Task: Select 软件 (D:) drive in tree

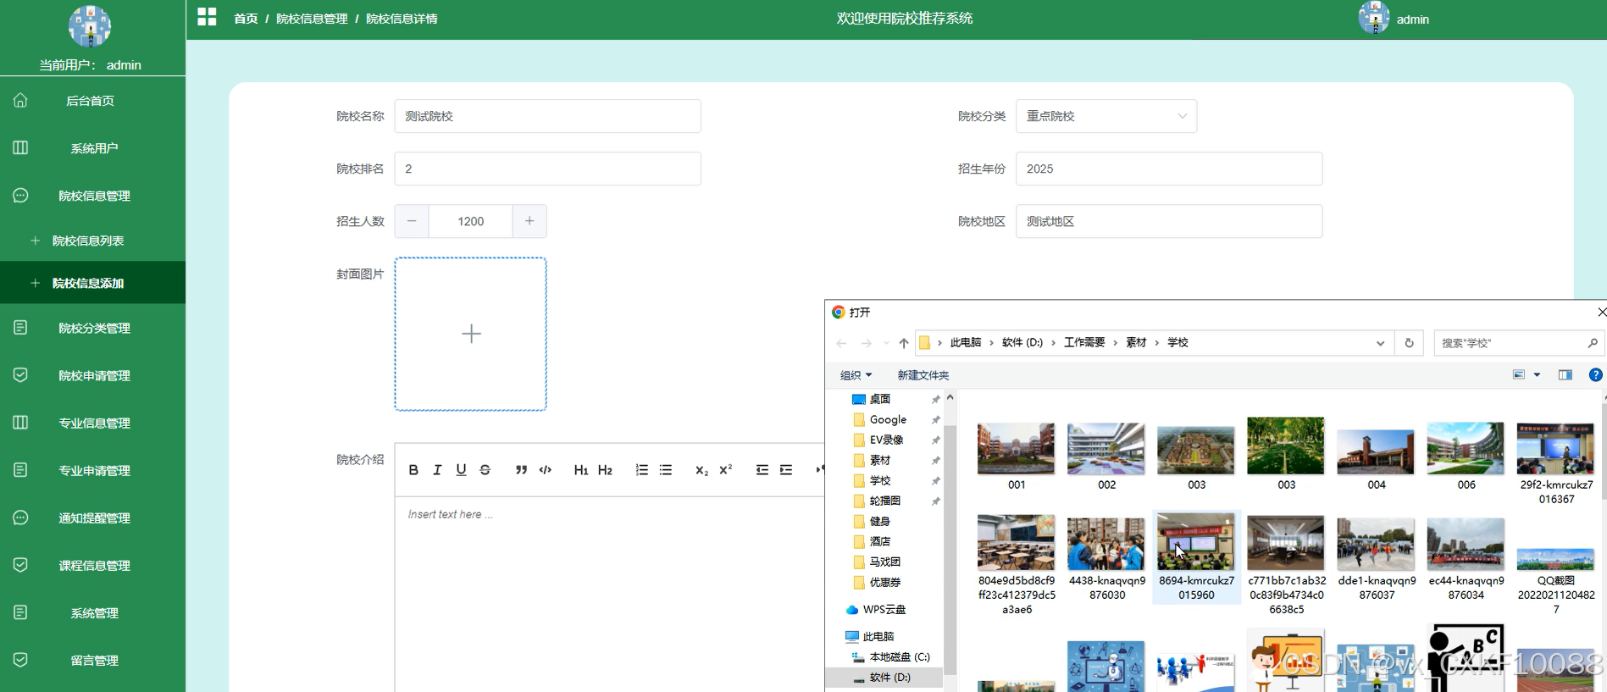Action: click(889, 677)
